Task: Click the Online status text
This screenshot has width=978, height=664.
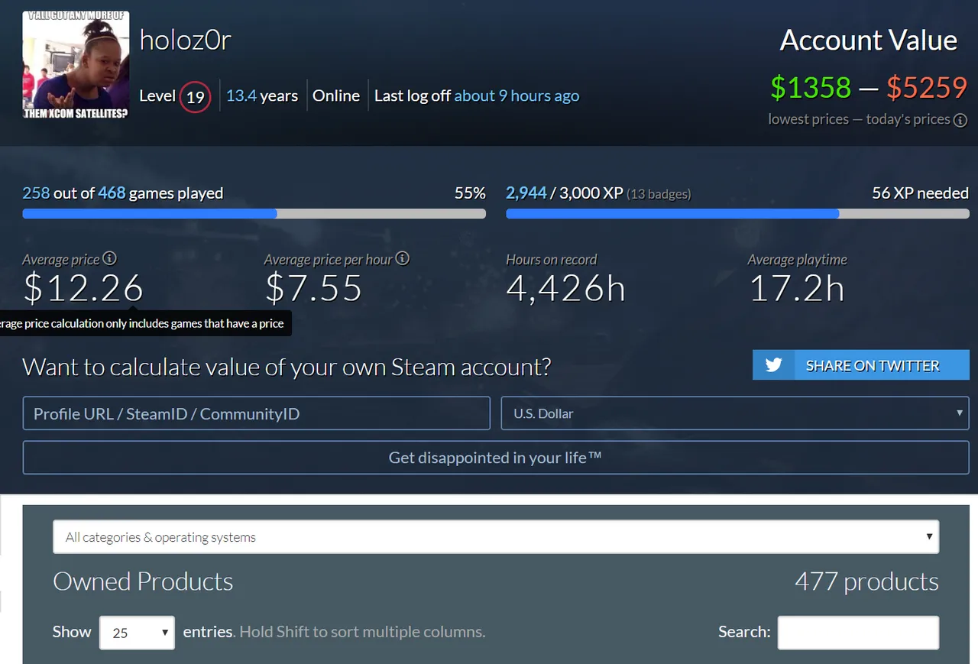Action: point(336,96)
